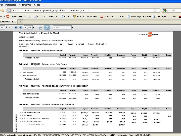
Task: Click the Zimbra bookmark icon
Action: [101, 17]
